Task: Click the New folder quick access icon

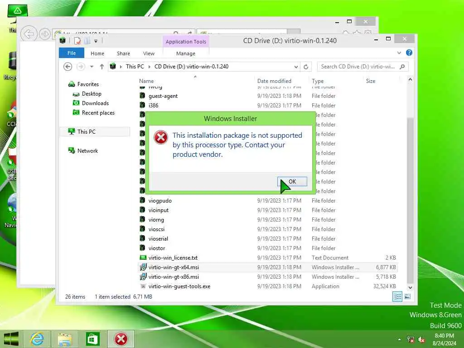Action: [87, 41]
